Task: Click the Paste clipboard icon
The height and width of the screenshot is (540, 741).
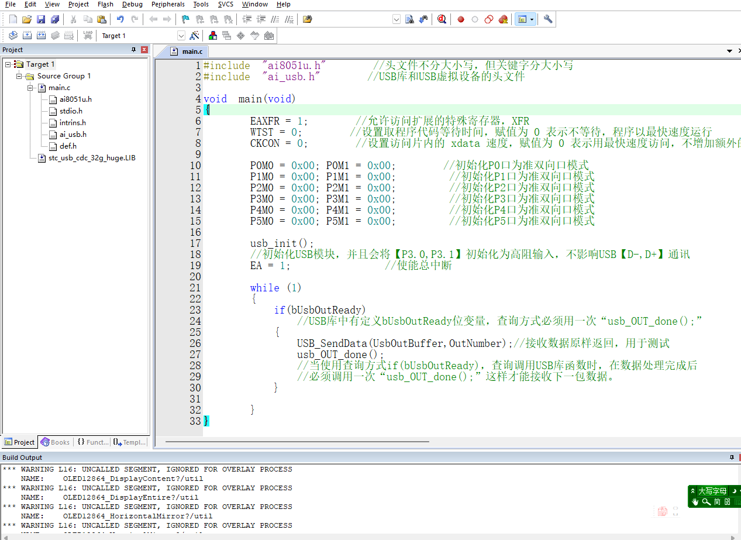Action: click(x=102, y=19)
